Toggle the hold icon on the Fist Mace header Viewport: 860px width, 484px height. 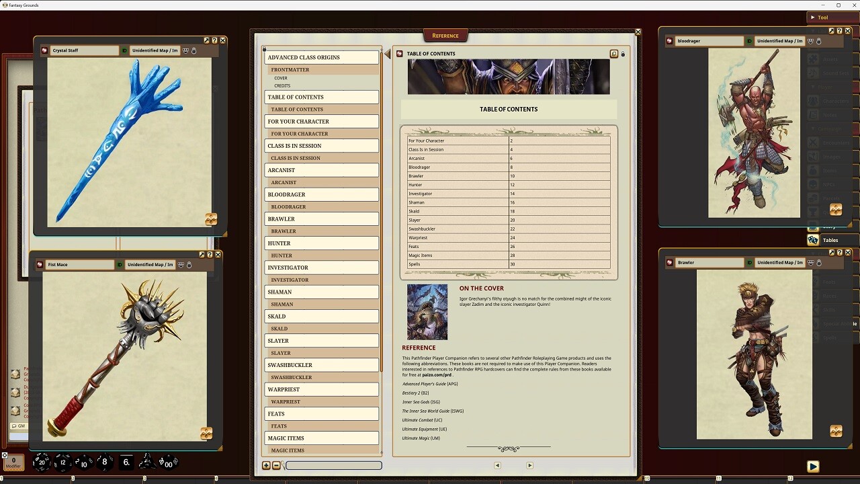point(191,264)
